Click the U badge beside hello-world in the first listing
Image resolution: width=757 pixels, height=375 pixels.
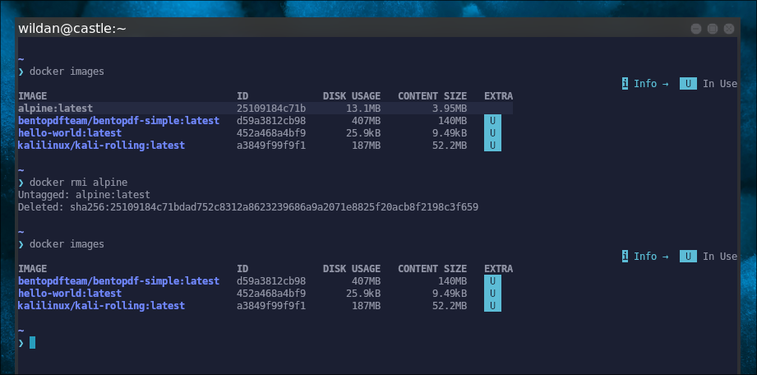click(x=492, y=133)
